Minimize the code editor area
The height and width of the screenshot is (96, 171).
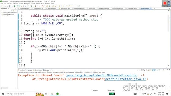[x=167, y=8]
